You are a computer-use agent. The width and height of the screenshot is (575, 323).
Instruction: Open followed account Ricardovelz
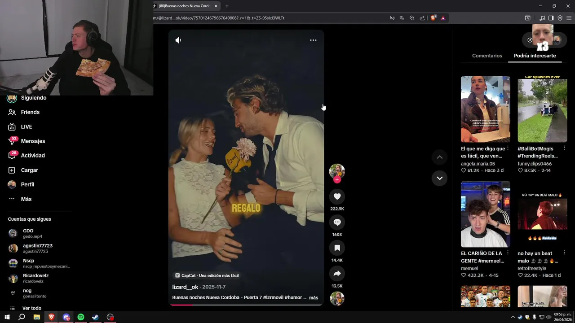(35, 278)
